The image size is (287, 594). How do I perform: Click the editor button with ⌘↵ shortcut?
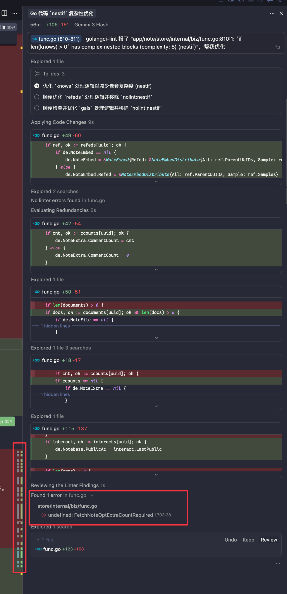[8, 27]
